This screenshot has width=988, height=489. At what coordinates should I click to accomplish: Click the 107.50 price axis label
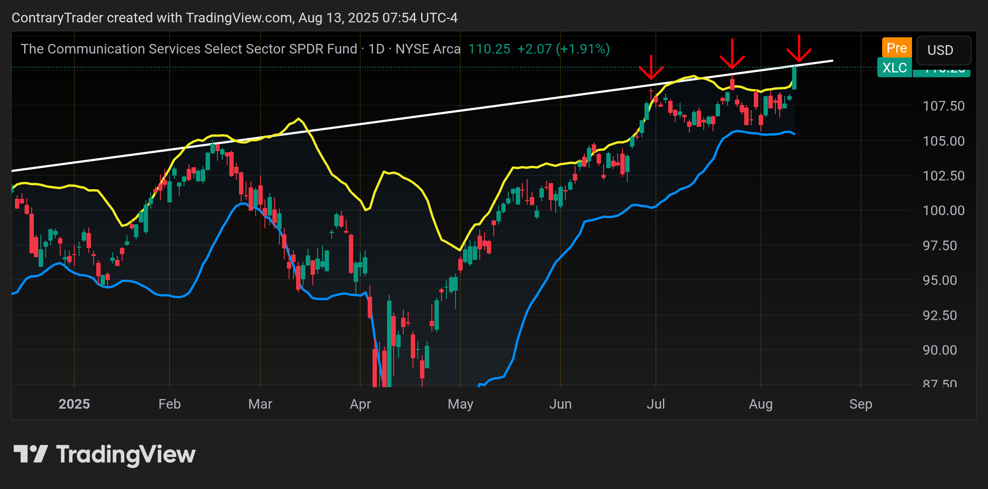coord(944,106)
